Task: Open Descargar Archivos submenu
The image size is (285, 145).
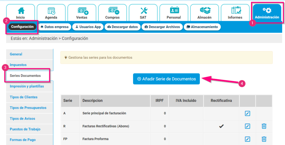Action: pos(162,27)
